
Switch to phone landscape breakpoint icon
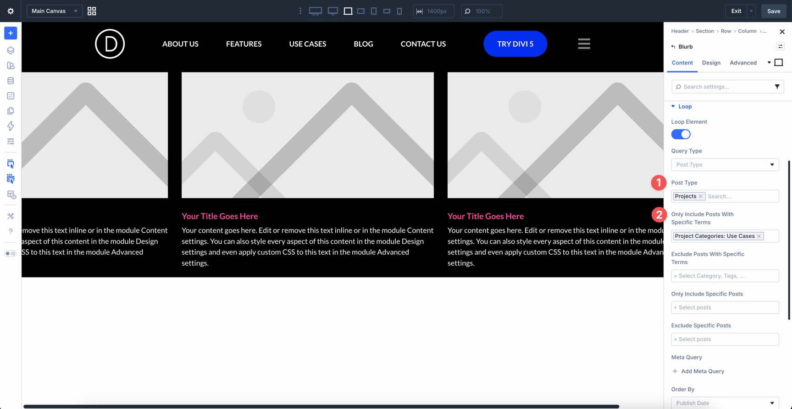click(387, 11)
